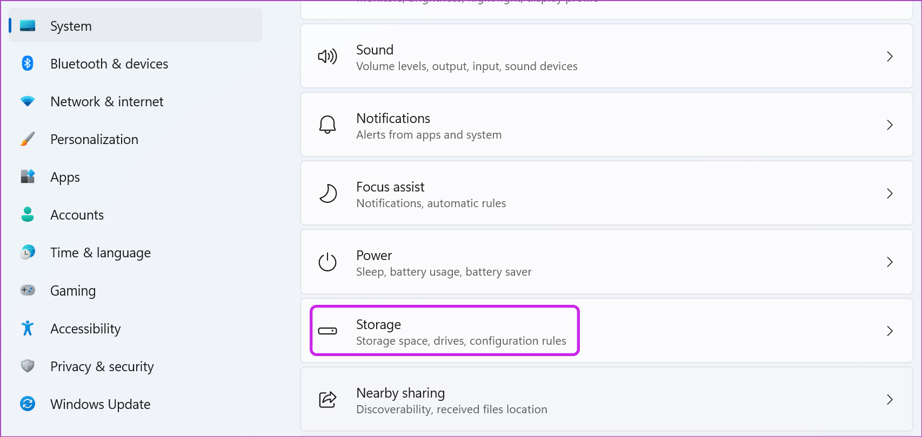Click the globe clock Time & language icon

(x=28, y=252)
